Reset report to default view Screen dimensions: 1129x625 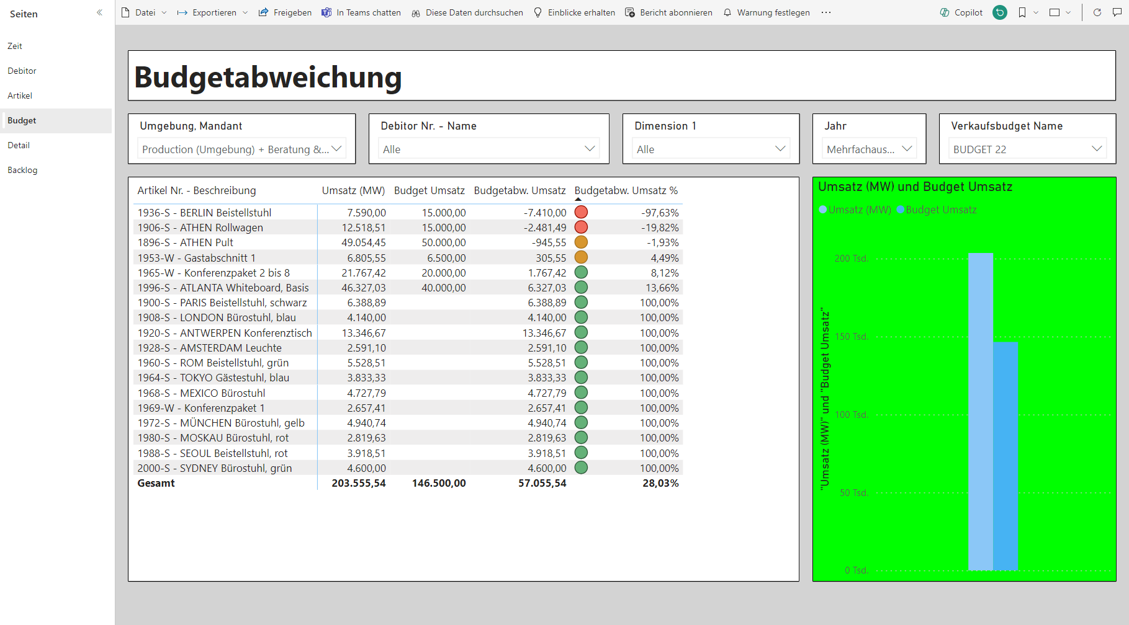1000,12
